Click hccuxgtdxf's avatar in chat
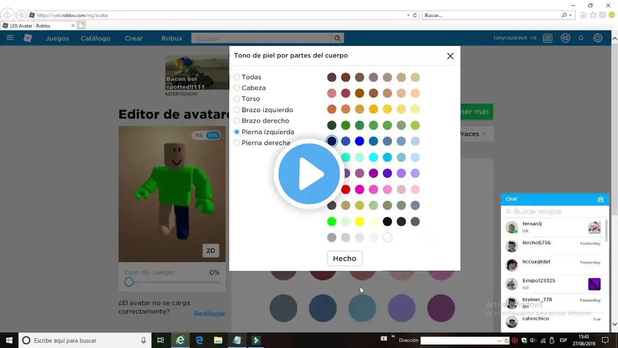Screen dimensions: 618x348 tap(512, 265)
